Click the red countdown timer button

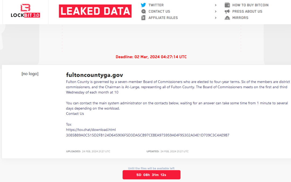[151, 175]
